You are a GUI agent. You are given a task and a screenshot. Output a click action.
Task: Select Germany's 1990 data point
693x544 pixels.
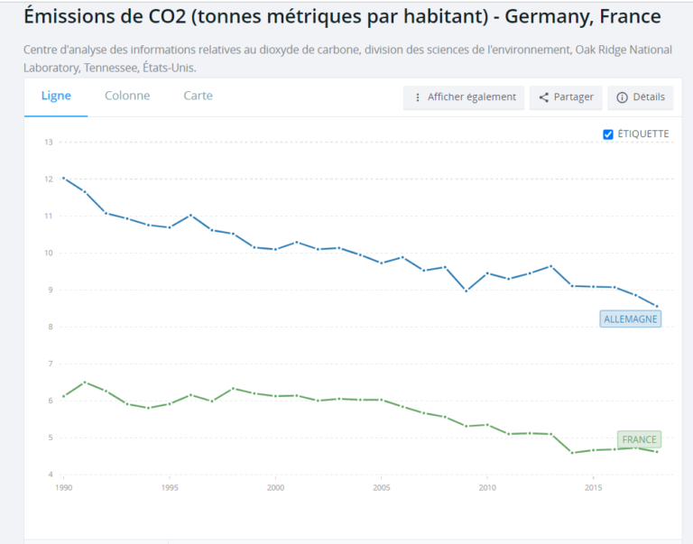pyautogui.click(x=63, y=178)
